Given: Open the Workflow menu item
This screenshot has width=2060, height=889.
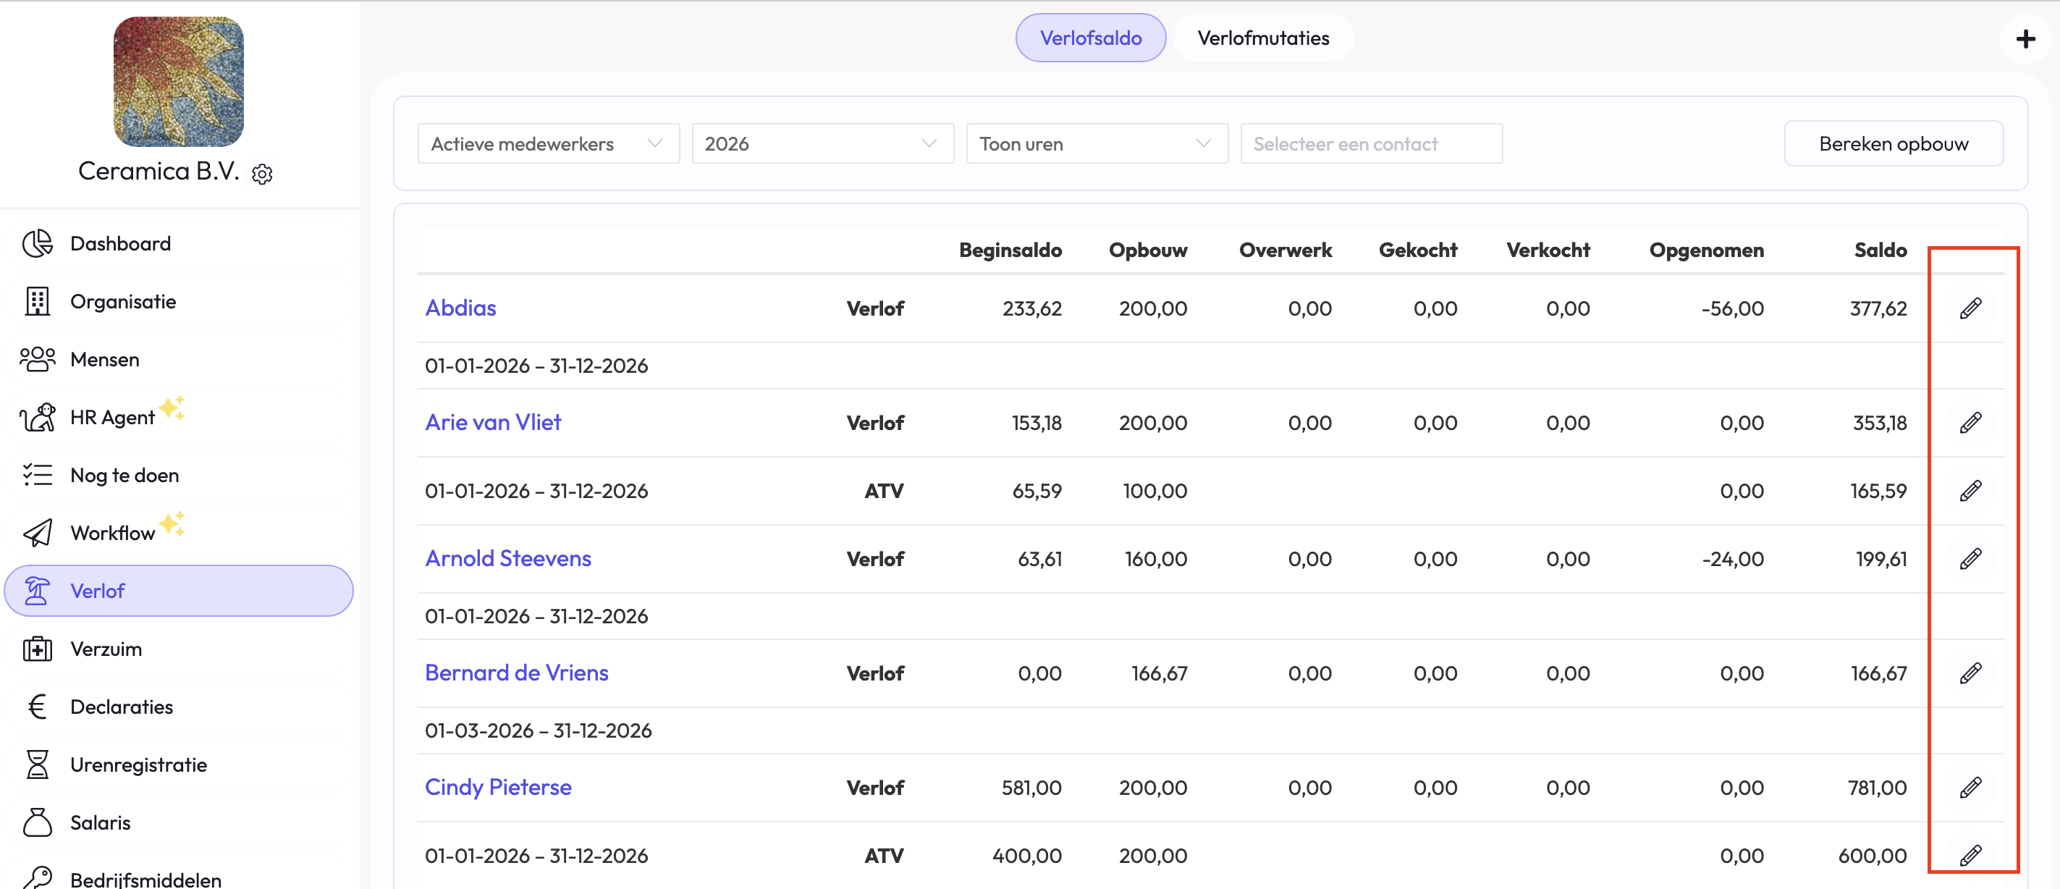Looking at the screenshot, I should point(112,533).
